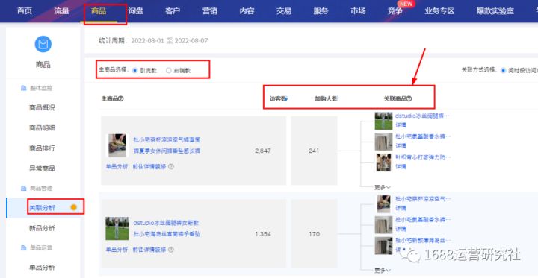Click the visitor count 2,647
Viewport: 538px width, 278px height.
click(263, 151)
